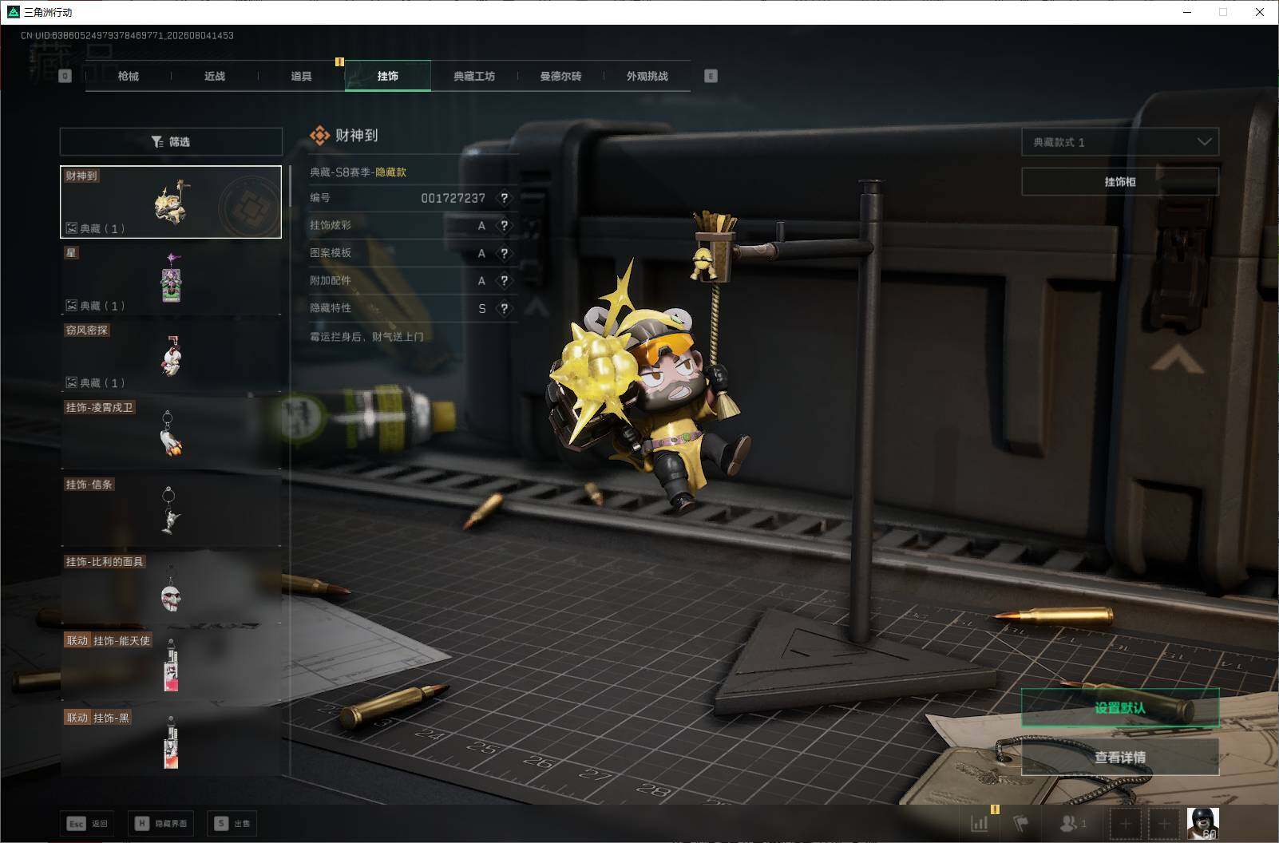Select the 挂饰 tab
Viewport: 1279px width, 843px height.
pos(388,76)
